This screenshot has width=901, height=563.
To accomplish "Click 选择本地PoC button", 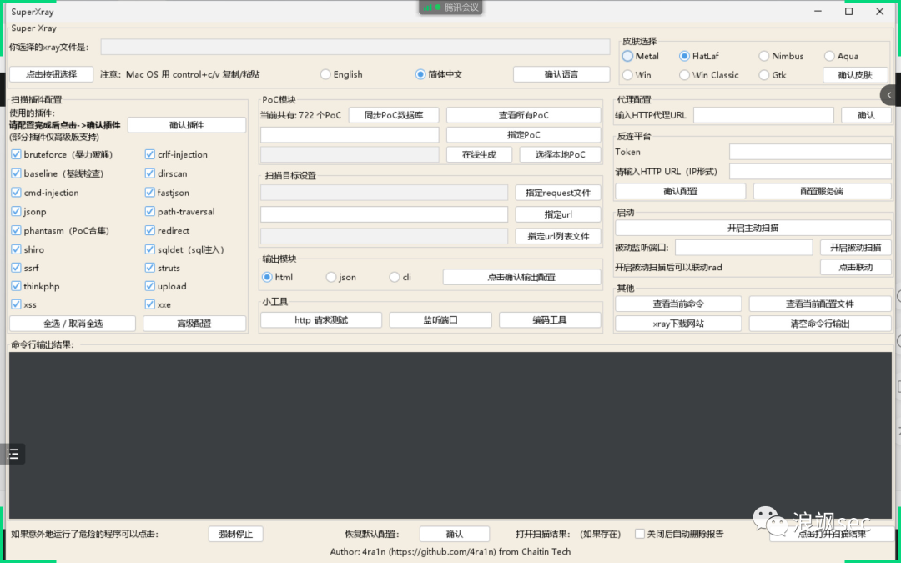I will 561,154.
